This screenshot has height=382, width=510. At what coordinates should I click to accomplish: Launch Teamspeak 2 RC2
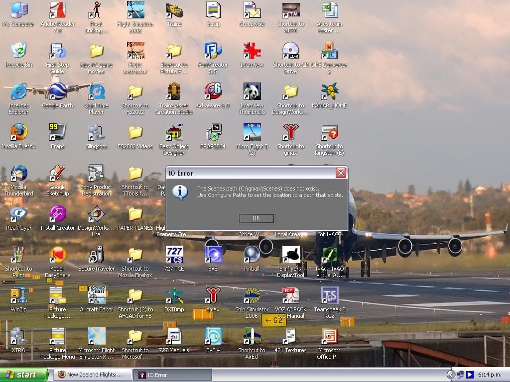pos(329,296)
